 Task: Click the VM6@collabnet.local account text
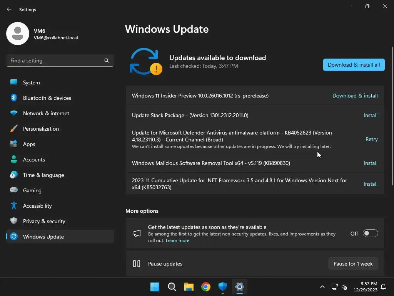(x=56, y=38)
